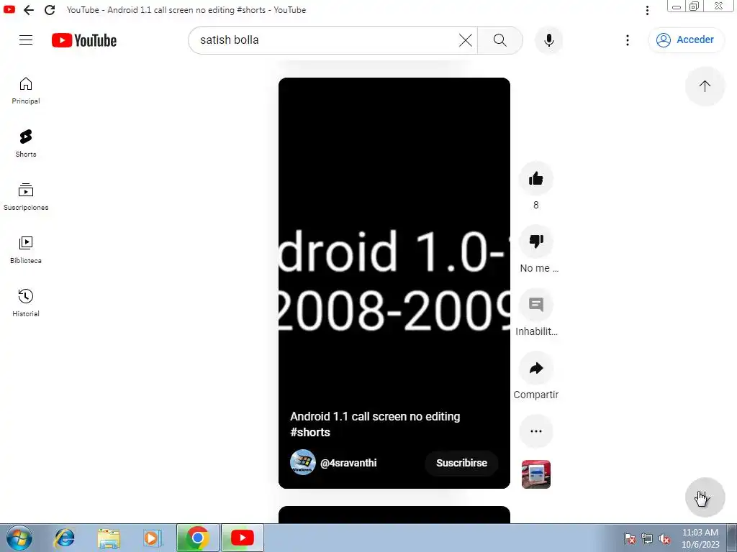Click the network icon in tray
Image resolution: width=737 pixels, height=552 pixels.
click(x=647, y=539)
